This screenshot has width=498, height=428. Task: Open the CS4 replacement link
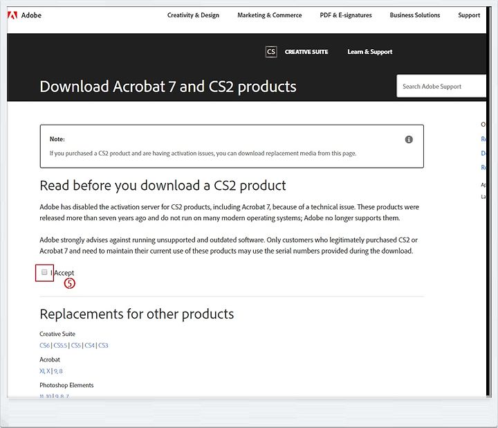pos(89,346)
